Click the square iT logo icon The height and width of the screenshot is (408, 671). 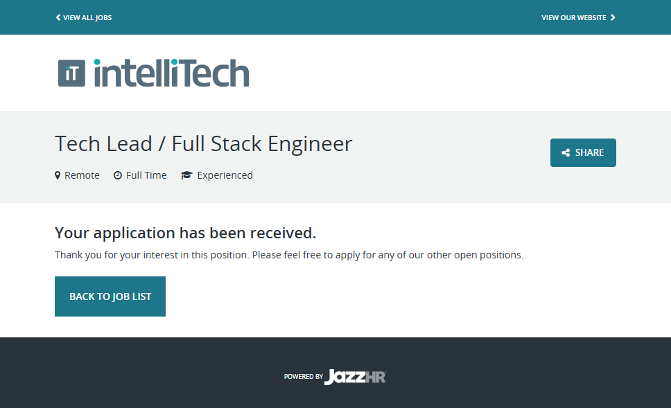point(71,73)
